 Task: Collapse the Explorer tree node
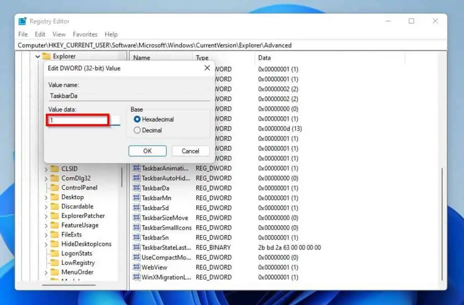pos(38,57)
